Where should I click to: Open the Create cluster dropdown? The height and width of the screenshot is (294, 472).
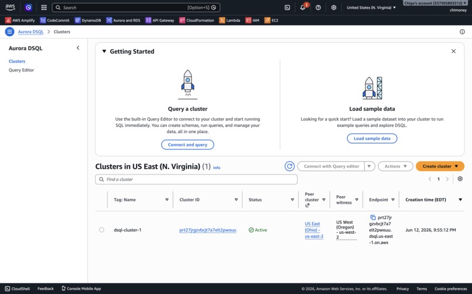pos(440,166)
